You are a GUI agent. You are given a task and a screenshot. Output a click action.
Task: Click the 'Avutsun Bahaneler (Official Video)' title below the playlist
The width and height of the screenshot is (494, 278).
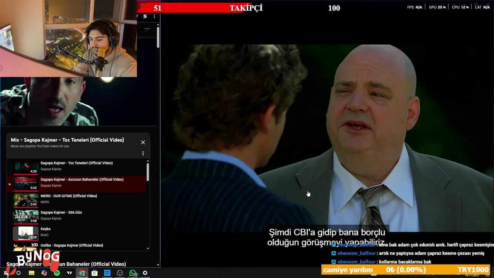pyautogui.click(x=66, y=264)
